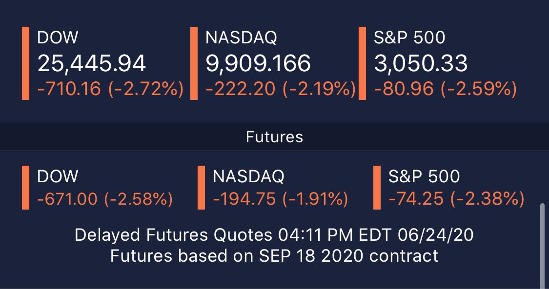
Task: Click the Delayed Futures Quotes timestamp line
Action: (x=274, y=235)
